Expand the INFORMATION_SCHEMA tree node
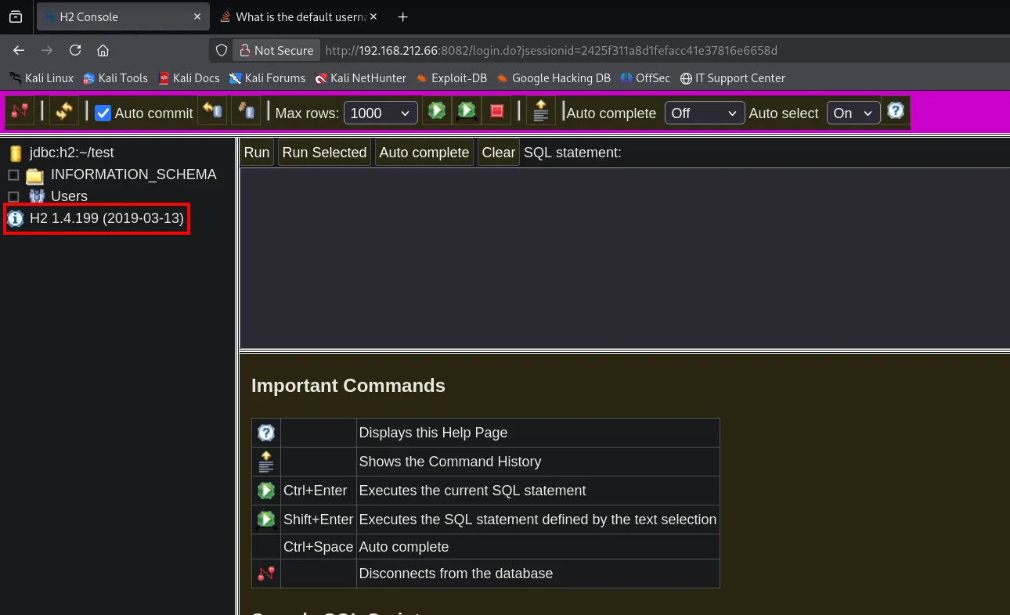1010x615 pixels. [13, 175]
